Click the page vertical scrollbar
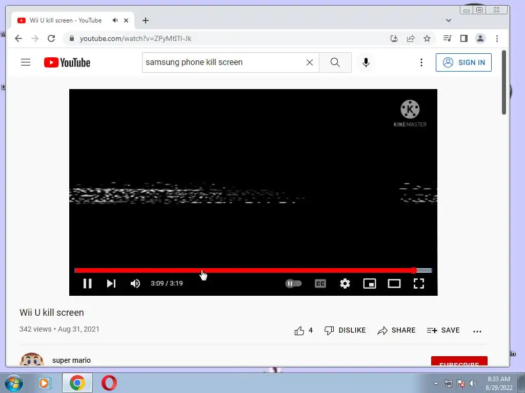The width and height of the screenshot is (525, 393). pos(504,82)
